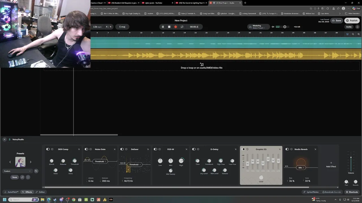Open the Lyrics/Notes panel
This screenshot has height=203, width=362.
point(311,192)
